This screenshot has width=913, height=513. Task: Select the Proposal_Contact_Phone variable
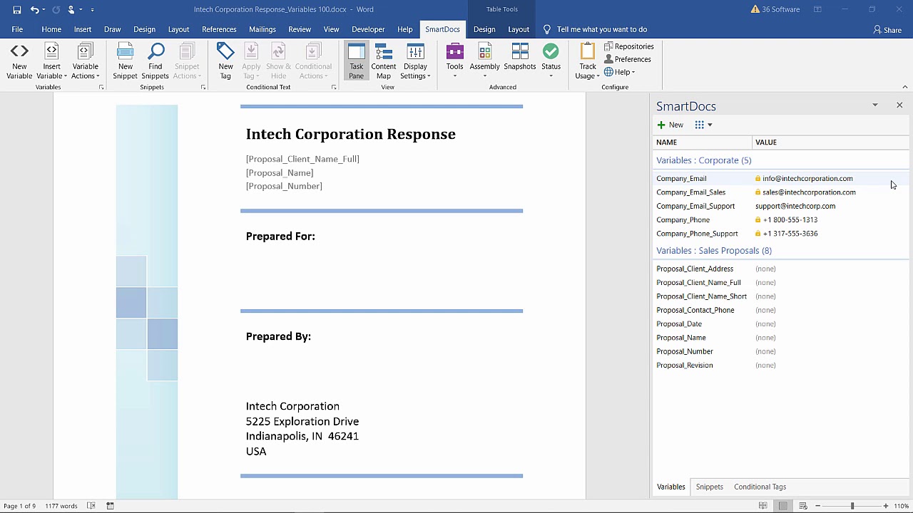point(781,310)
